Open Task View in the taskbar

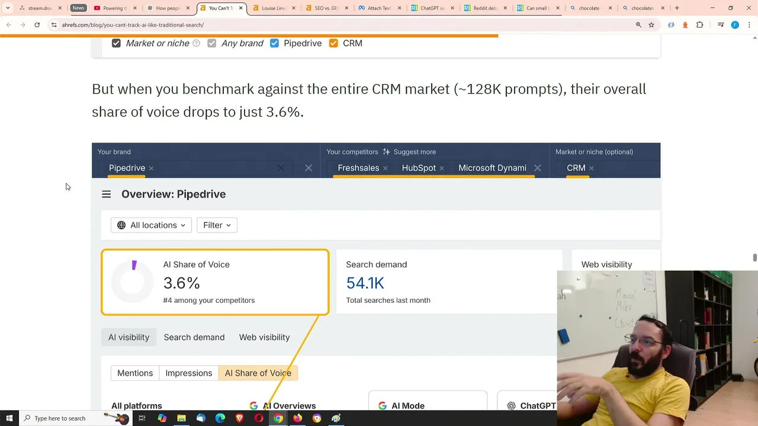click(142, 418)
